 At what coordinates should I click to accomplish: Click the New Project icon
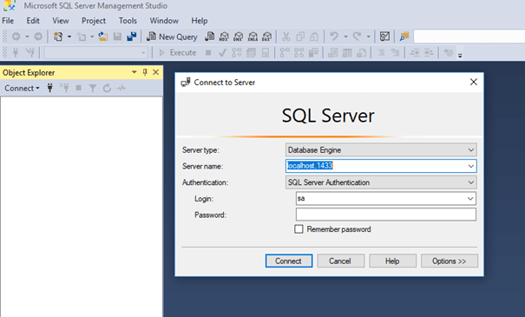(58, 36)
